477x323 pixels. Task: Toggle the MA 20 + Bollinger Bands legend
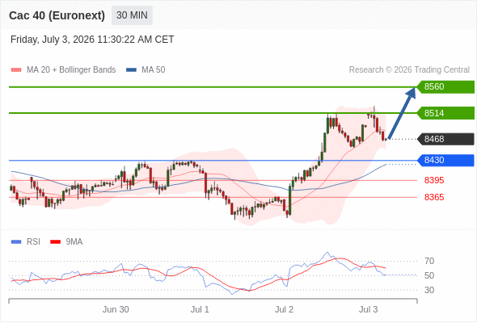[71, 70]
